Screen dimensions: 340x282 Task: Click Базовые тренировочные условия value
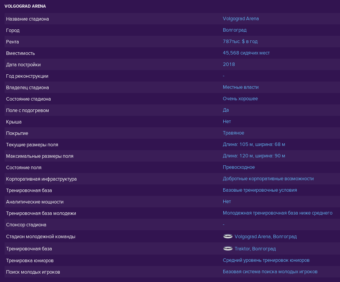coord(260,190)
